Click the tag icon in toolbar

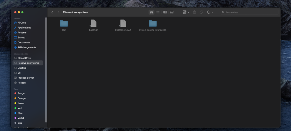pyautogui.click(x=201, y=12)
